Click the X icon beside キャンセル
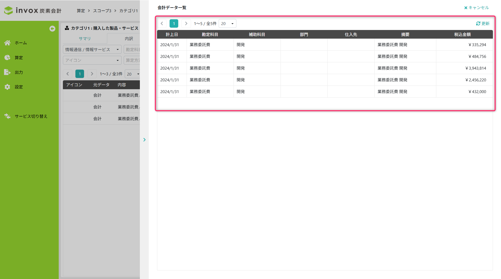Image resolution: width=501 pixels, height=279 pixels. (466, 8)
